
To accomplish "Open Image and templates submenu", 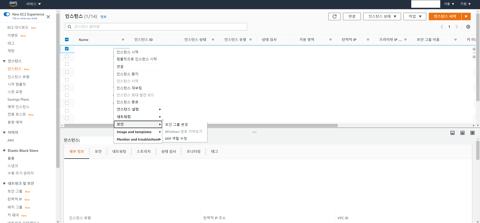I will pos(138,132).
